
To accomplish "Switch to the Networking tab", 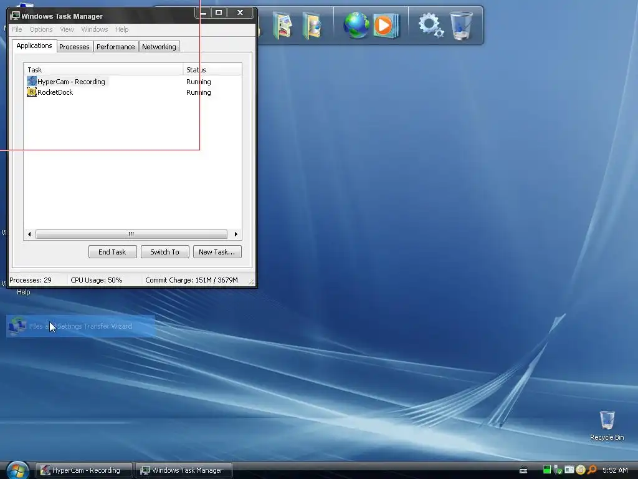I will tap(159, 47).
